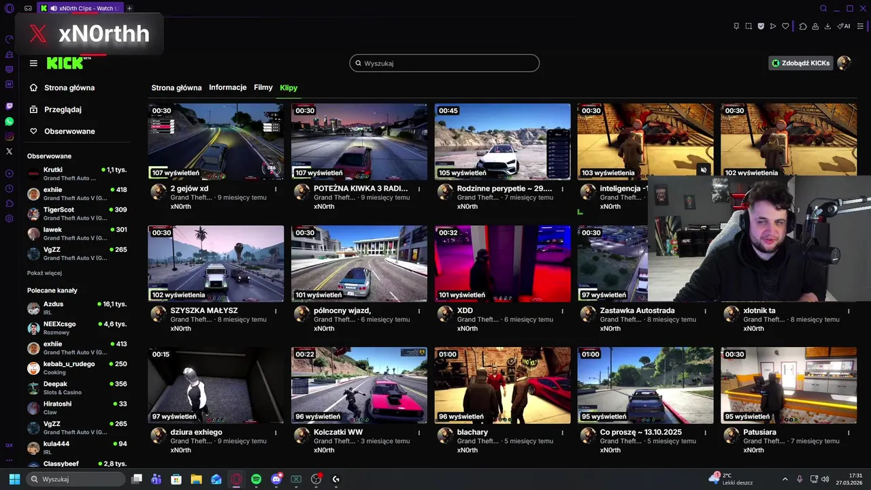Open WhatsApp in the Opera sidebar
The height and width of the screenshot is (490, 871).
coord(9,121)
